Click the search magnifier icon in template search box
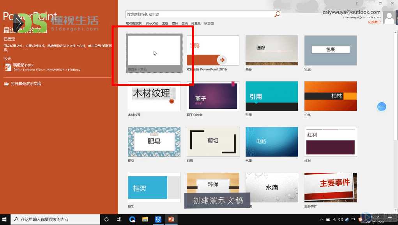This screenshot has width=398, height=225. pos(278,14)
